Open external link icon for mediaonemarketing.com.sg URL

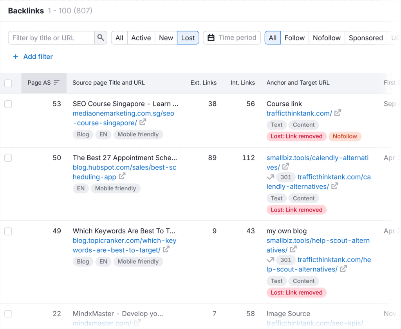(143, 123)
